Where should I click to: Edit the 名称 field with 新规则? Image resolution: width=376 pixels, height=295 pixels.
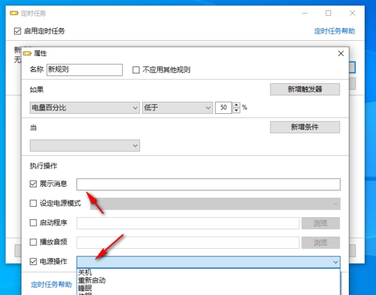85,70
